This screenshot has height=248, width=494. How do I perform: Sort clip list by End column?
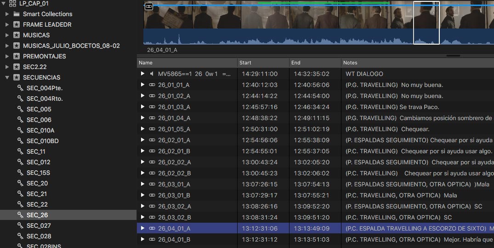coord(315,63)
